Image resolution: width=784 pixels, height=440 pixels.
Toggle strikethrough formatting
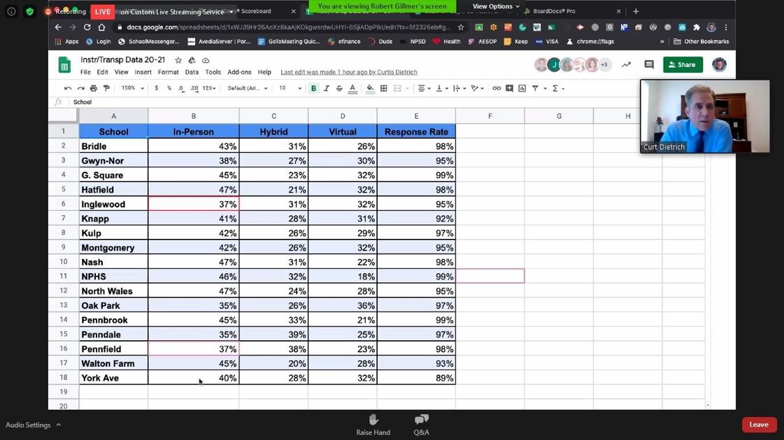click(339, 89)
